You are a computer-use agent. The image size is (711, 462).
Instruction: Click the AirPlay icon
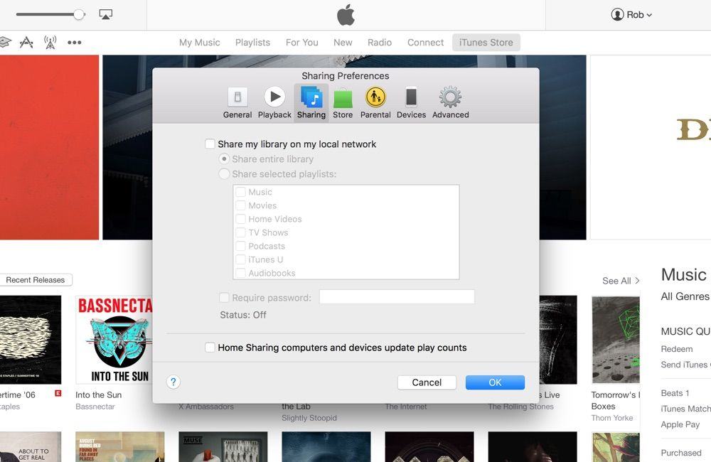click(106, 14)
